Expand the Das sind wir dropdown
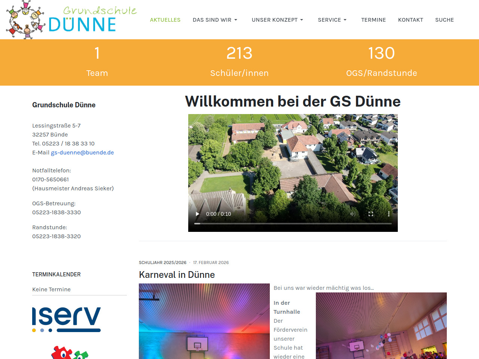The height and width of the screenshot is (359, 479). [x=215, y=20]
